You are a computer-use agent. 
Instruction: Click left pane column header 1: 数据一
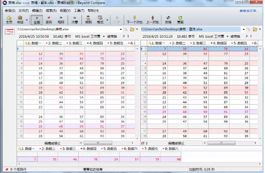pyautogui.click(x=34, y=43)
